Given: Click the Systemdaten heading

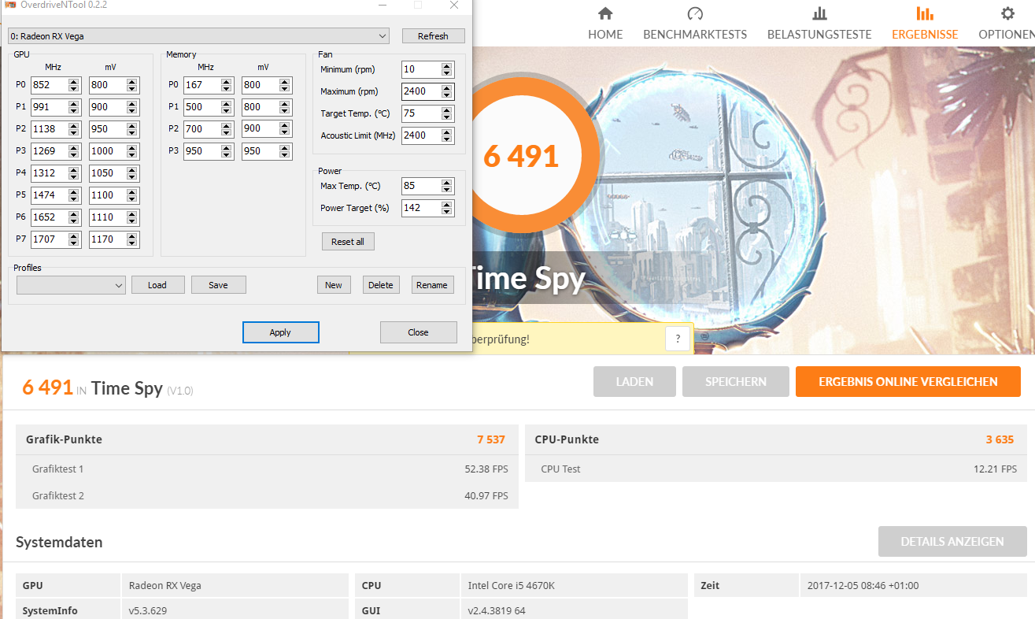Looking at the screenshot, I should pos(59,542).
